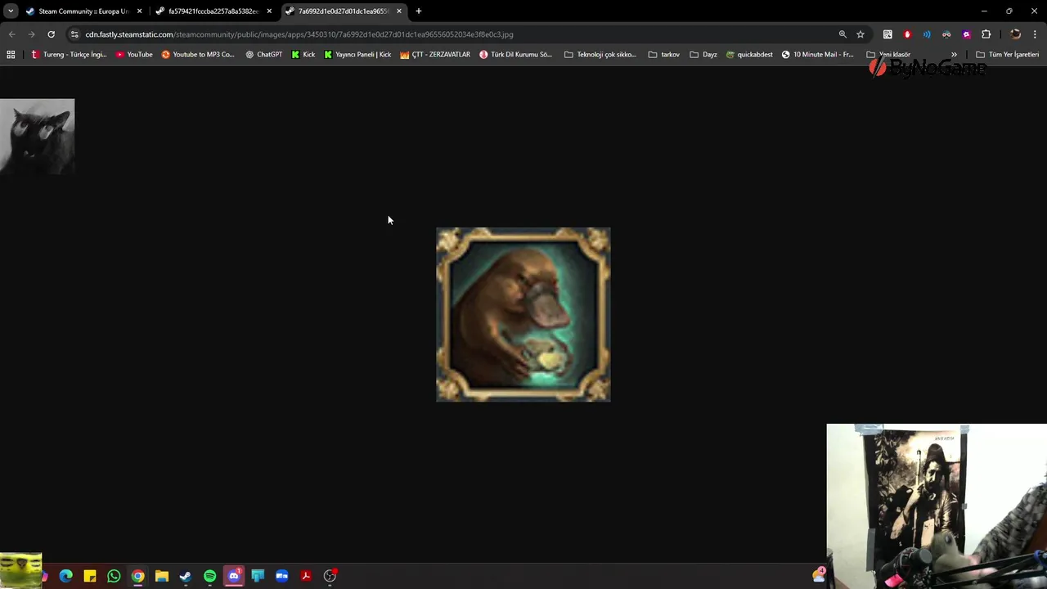Open the YouTube bookmark
The height and width of the screenshot is (589, 1047).
134,55
